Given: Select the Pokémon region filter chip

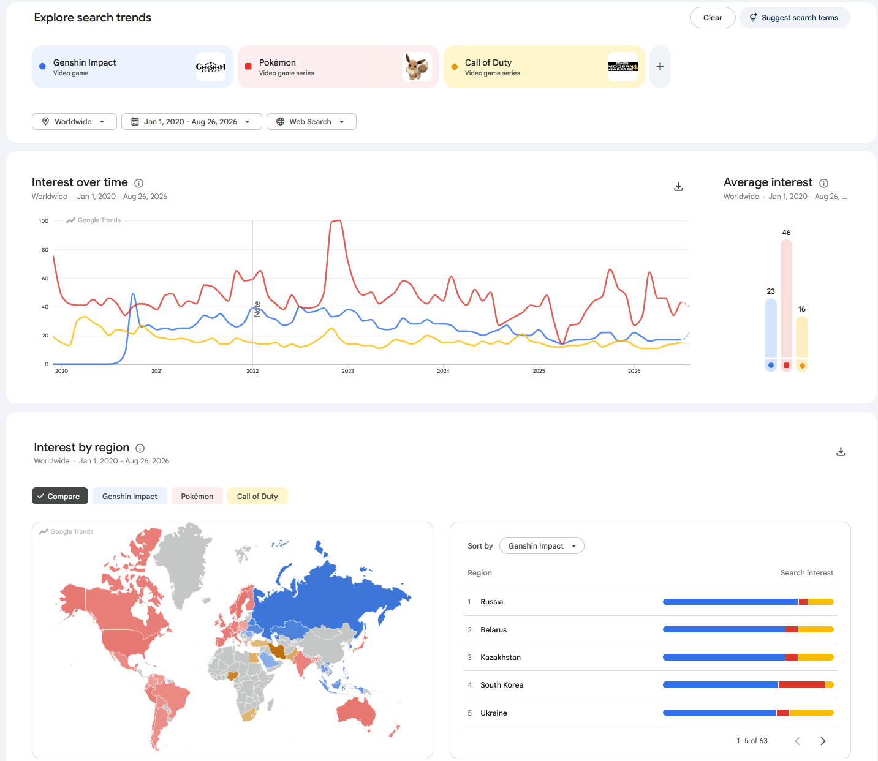Looking at the screenshot, I should [197, 496].
